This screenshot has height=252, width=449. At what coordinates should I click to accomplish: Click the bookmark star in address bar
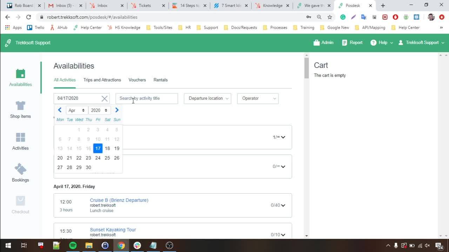tap(329, 17)
